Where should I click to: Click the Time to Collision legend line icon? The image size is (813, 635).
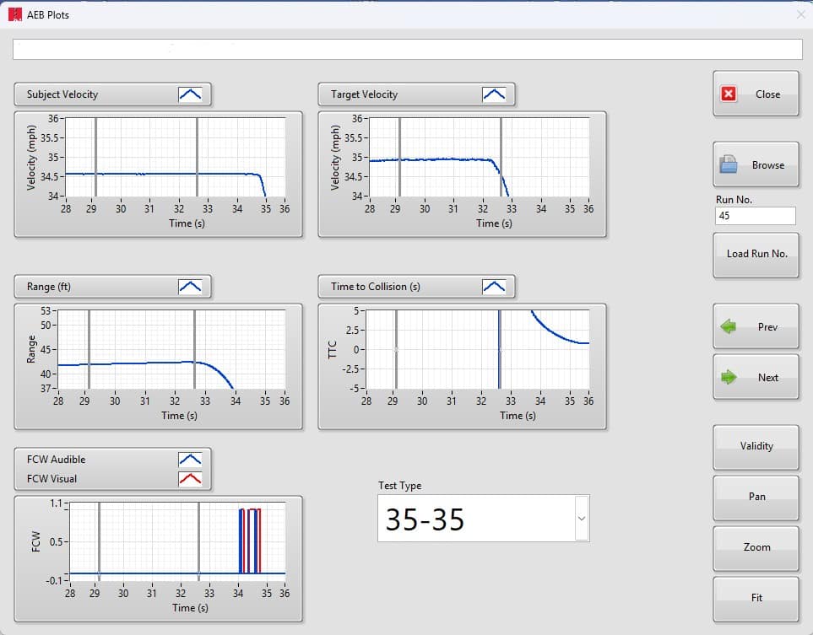pyautogui.click(x=494, y=287)
